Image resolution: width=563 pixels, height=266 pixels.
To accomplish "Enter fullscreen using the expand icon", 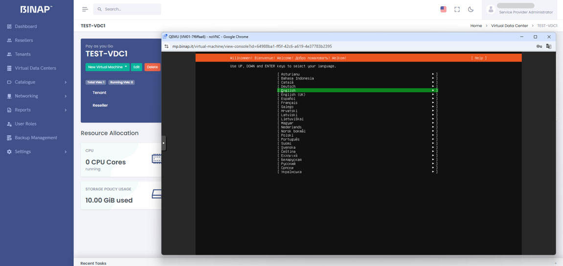I will (457, 9).
